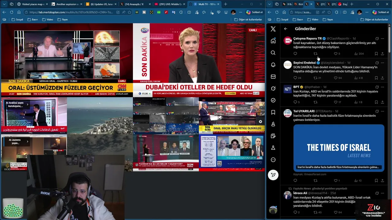This screenshot has height=220, width=392.
Task: Like the Tol UYARILARI post
Action: 336,181
